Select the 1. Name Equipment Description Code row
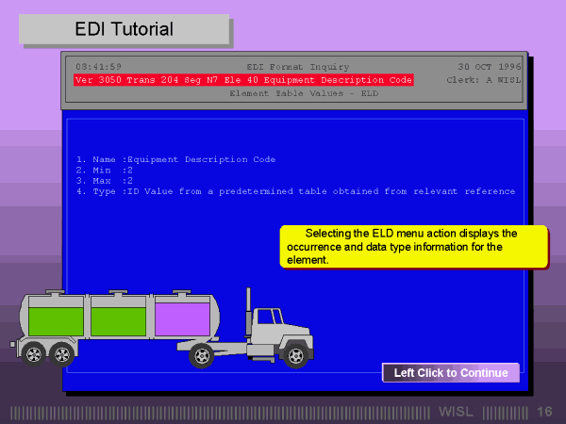Screen dimensions: 566x424 (175, 159)
